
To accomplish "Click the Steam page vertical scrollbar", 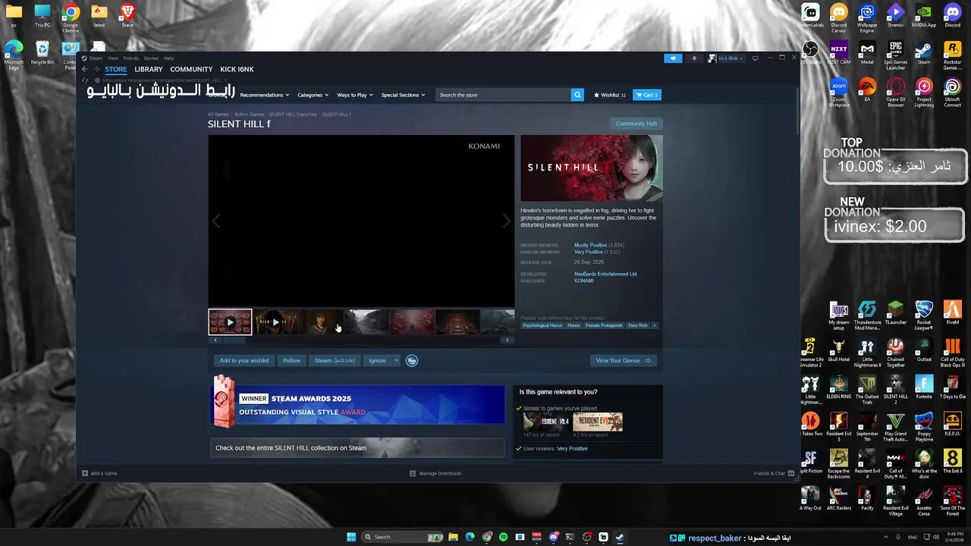I will (x=797, y=110).
